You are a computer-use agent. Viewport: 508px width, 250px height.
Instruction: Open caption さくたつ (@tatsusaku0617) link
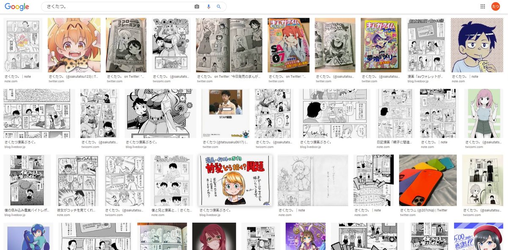226,143
